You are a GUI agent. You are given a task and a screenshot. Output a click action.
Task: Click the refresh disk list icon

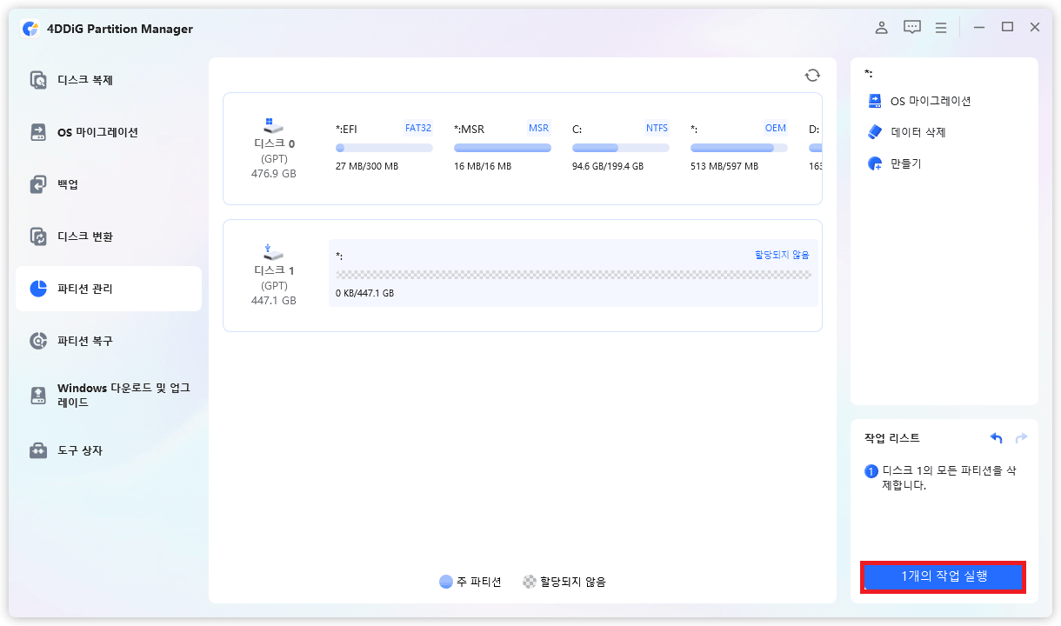coord(812,76)
